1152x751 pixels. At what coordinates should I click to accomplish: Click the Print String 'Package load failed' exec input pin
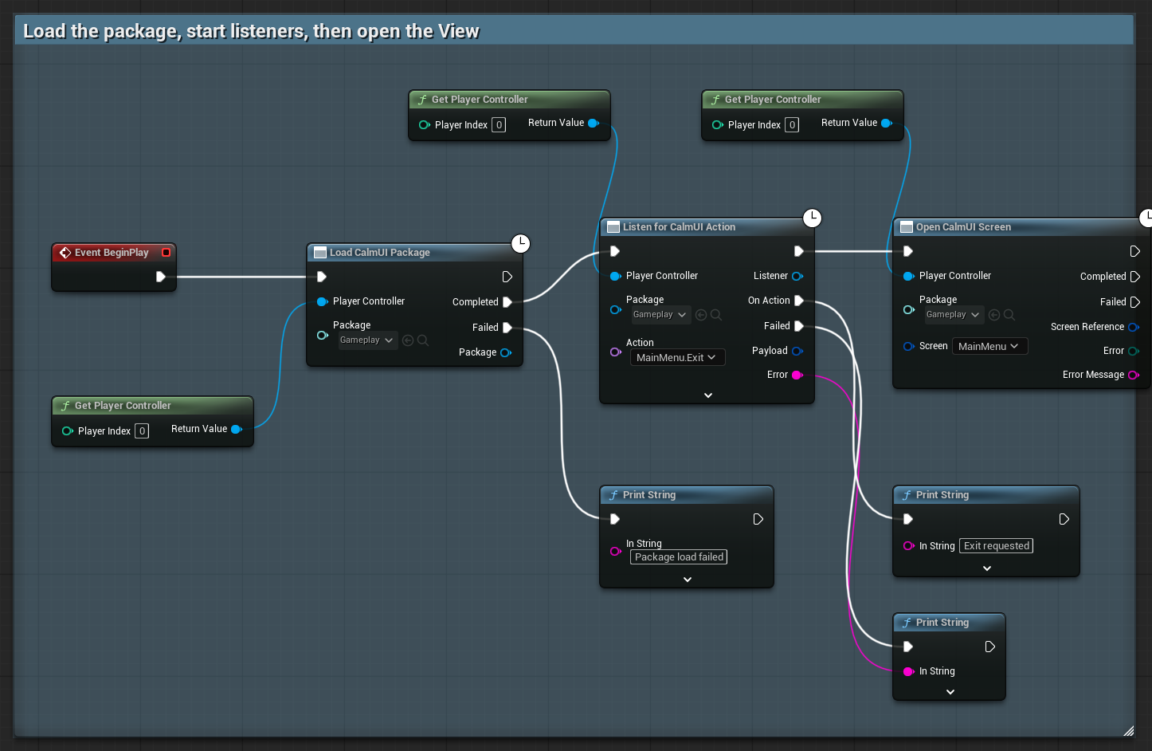click(x=614, y=519)
